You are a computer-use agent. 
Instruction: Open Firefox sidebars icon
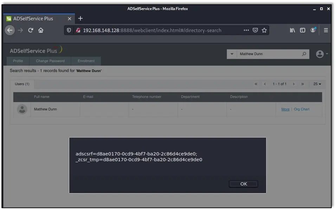click(302, 30)
